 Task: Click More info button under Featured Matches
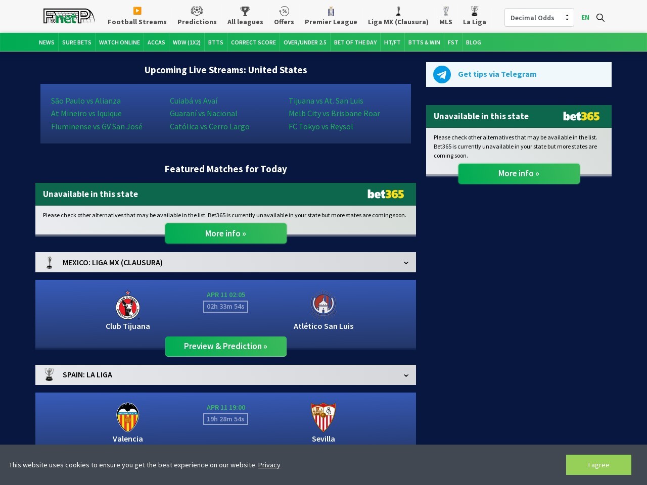click(225, 233)
